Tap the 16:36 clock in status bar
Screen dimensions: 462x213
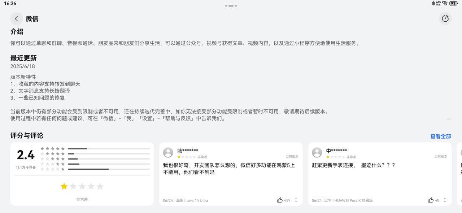coord(10,3)
